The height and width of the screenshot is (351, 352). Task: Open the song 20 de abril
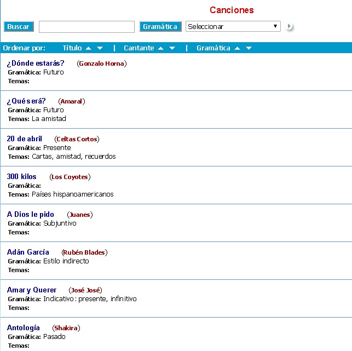25,139
